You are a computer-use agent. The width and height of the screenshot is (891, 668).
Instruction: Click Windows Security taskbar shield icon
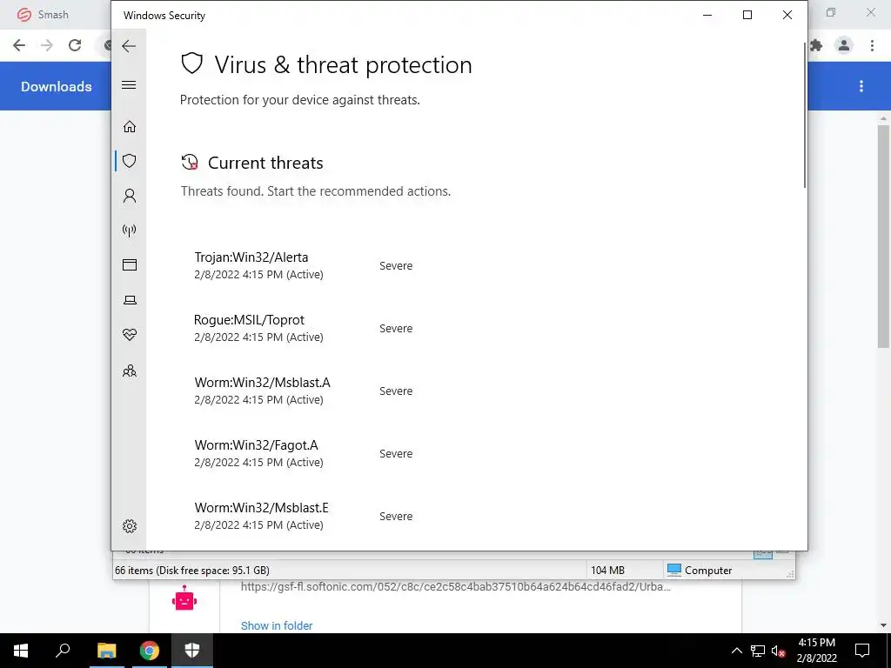point(192,651)
